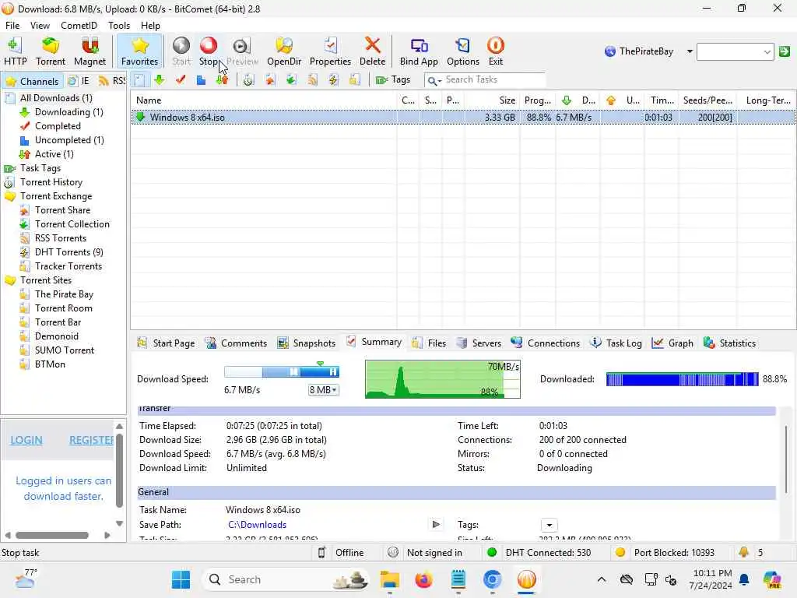797x598 pixels.
Task: Open Torrent History in the sidebar
Action: 51,182
